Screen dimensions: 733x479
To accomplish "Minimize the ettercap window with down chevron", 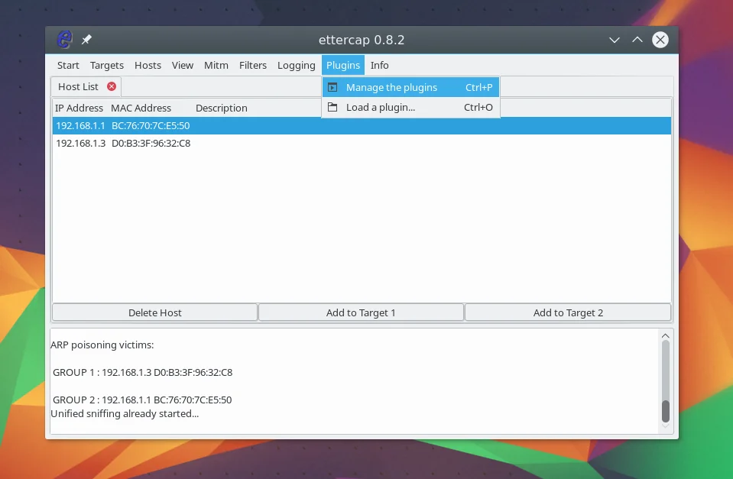I will [x=615, y=40].
